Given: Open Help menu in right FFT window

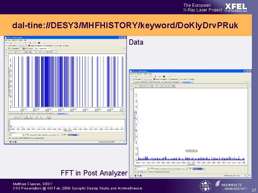Looking at the screenshot, I should 150,74.
